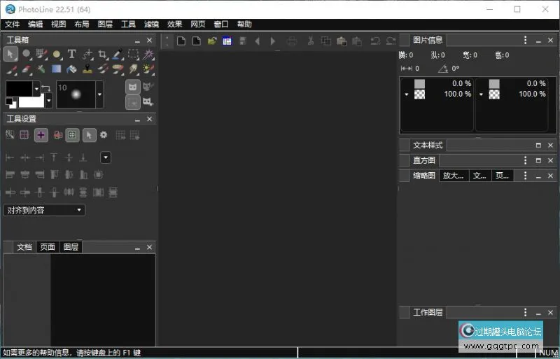
Task: Select the Text tool in the toolbox
Action: tap(71, 54)
